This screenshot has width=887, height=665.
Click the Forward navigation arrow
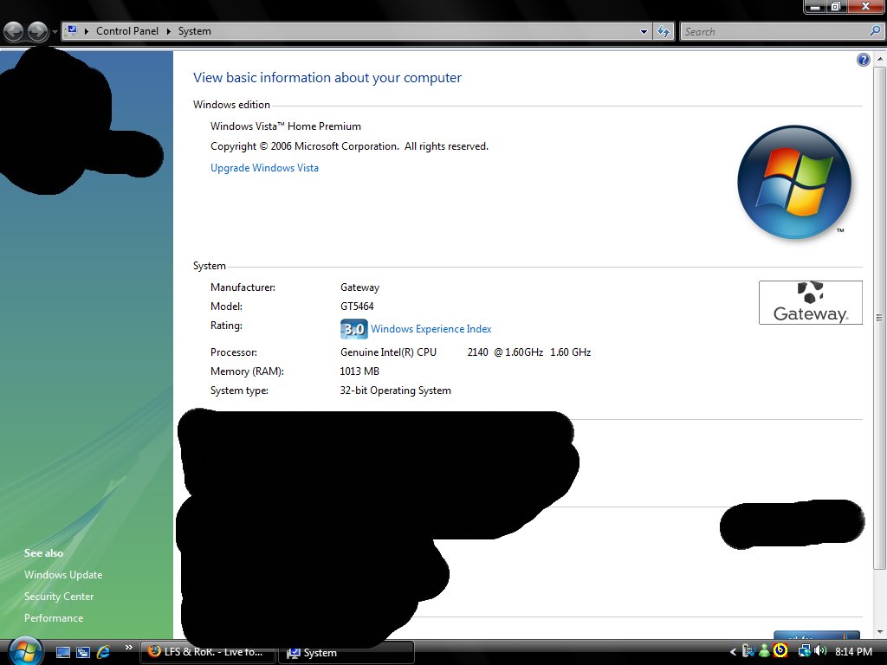pos(38,31)
